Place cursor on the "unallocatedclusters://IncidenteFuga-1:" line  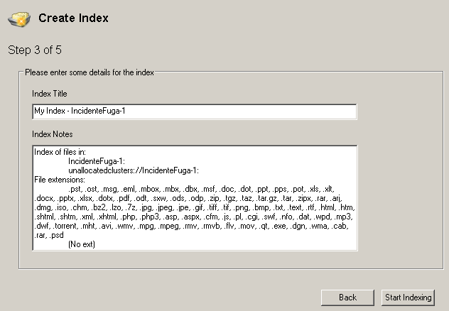134,170
